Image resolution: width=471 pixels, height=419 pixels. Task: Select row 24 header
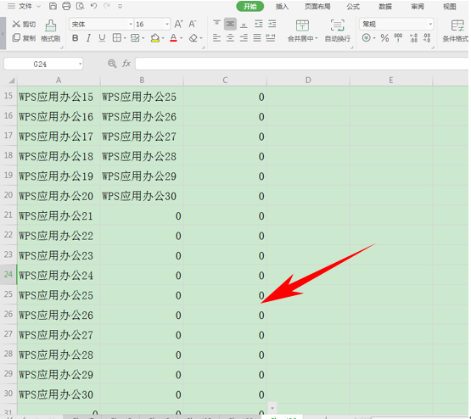click(x=8, y=274)
